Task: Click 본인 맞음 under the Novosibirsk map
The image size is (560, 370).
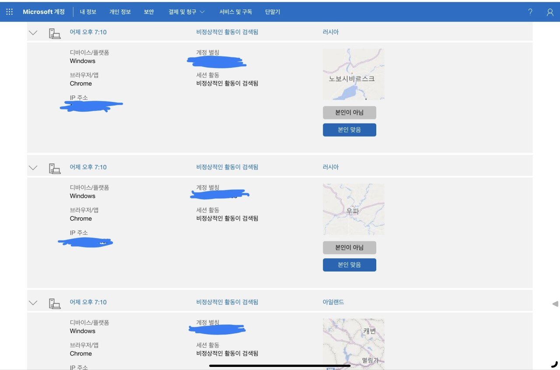Action: [349, 130]
